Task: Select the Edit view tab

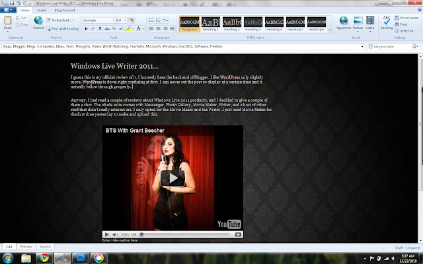Action: (9, 246)
